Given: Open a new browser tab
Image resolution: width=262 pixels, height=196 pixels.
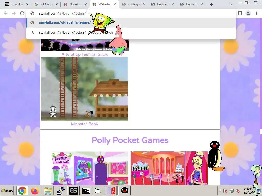Looking at the screenshot, I should [212, 4].
